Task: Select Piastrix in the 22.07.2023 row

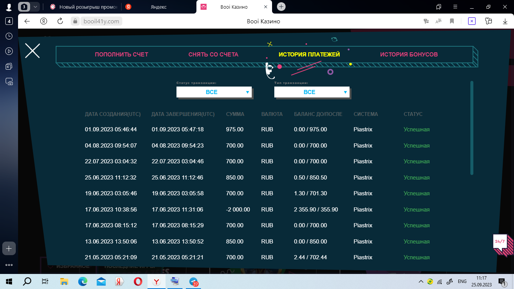Action: tap(363, 161)
